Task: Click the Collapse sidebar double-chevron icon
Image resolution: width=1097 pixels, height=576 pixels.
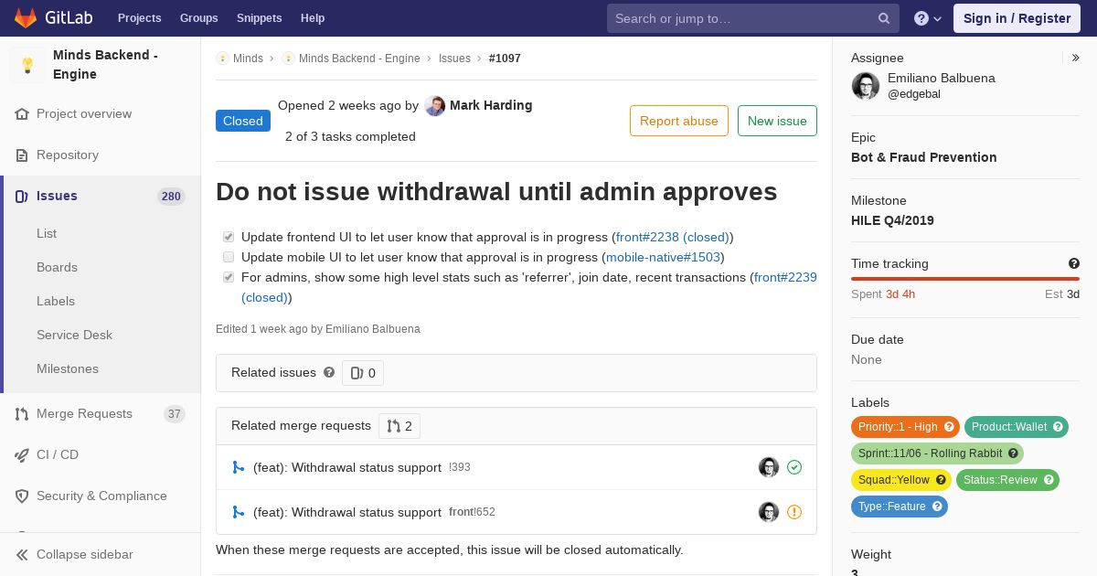Action: [x=22, y=555]
